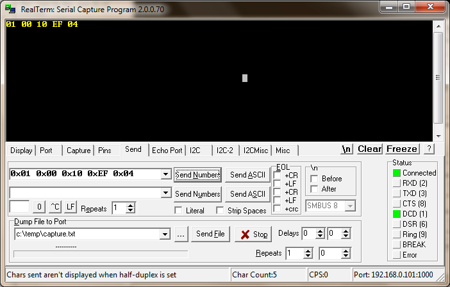The width and height of the screenshot is (450, 287).
Task: Enable the Literal checkbox
Action: [x=178, y=211]
